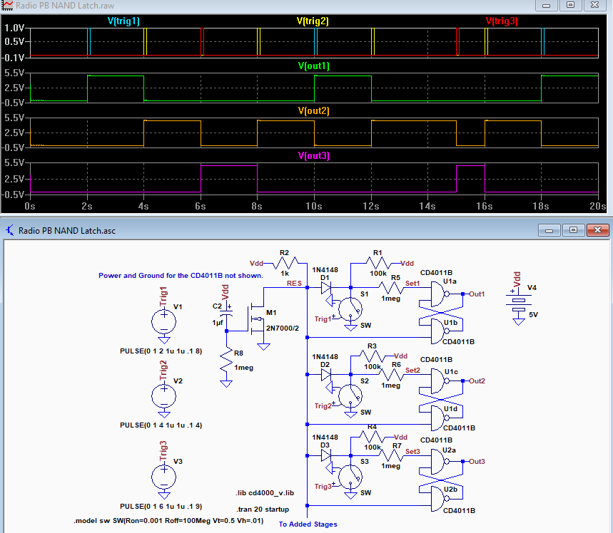613x533 pixels.
Task: Click resistor R1 symbol
Action: [x=378, y=264]
